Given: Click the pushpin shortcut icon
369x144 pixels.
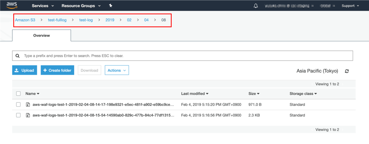Looking at the screenshot, I should [x=110, y=6].
